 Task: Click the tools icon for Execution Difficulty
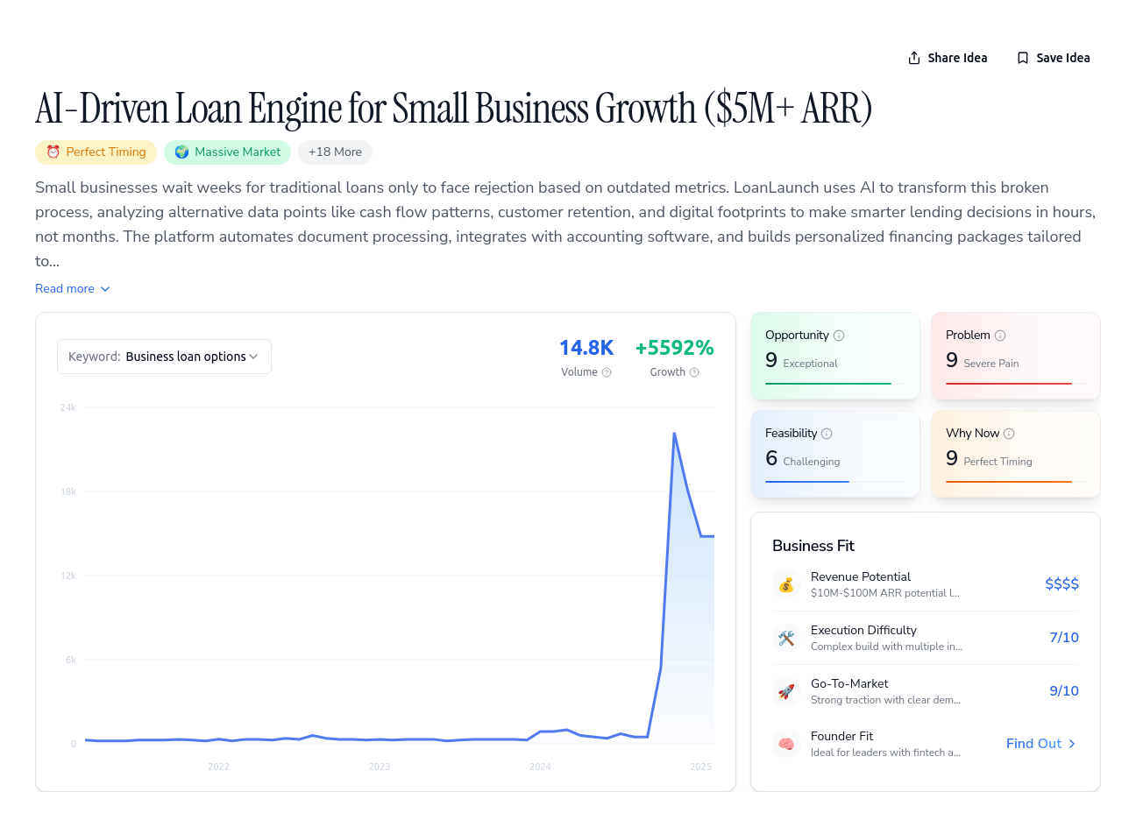[786, 638]
